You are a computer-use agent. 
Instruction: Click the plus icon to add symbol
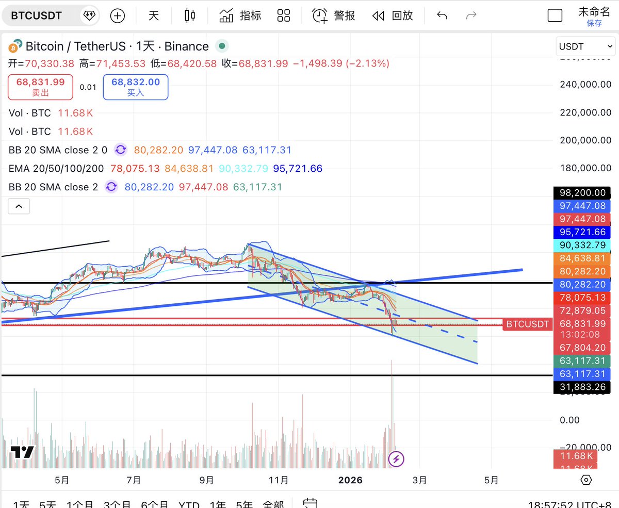tap(118, 16)
